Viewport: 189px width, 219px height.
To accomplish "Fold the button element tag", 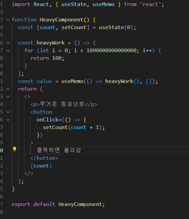I will pos(8,112).
